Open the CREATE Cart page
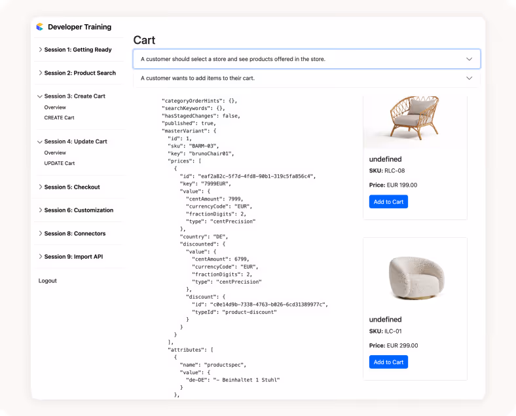 (x=59, y=117)
